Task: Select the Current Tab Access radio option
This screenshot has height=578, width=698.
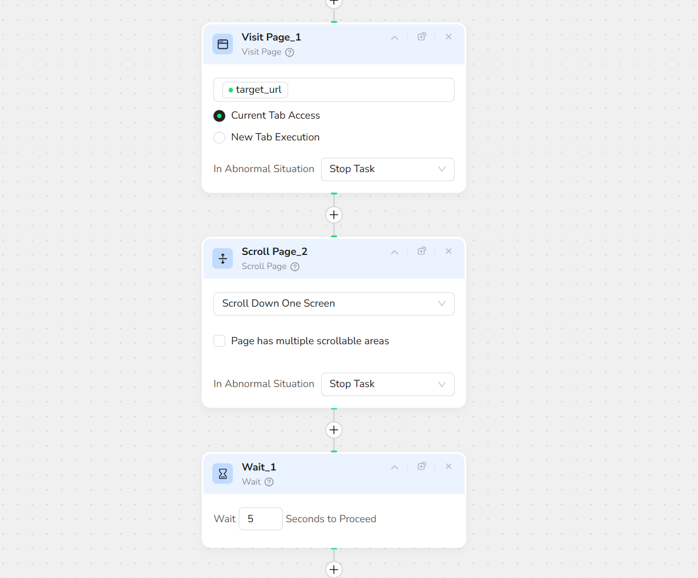Action: click(x=219, y=116)
